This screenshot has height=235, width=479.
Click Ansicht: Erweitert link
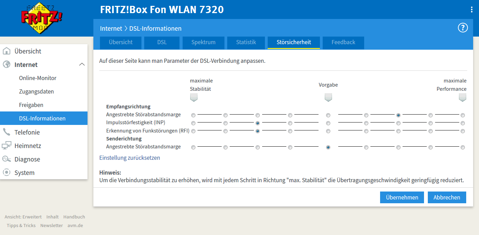coord(23,217)
